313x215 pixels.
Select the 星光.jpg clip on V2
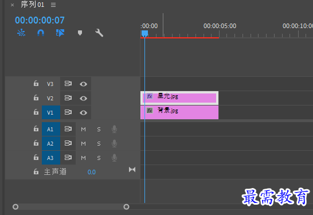pyautogui.click(x=179, y=98)
